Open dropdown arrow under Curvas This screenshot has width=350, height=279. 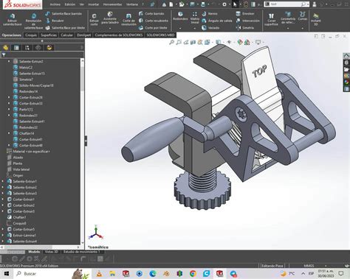[303, 28]
